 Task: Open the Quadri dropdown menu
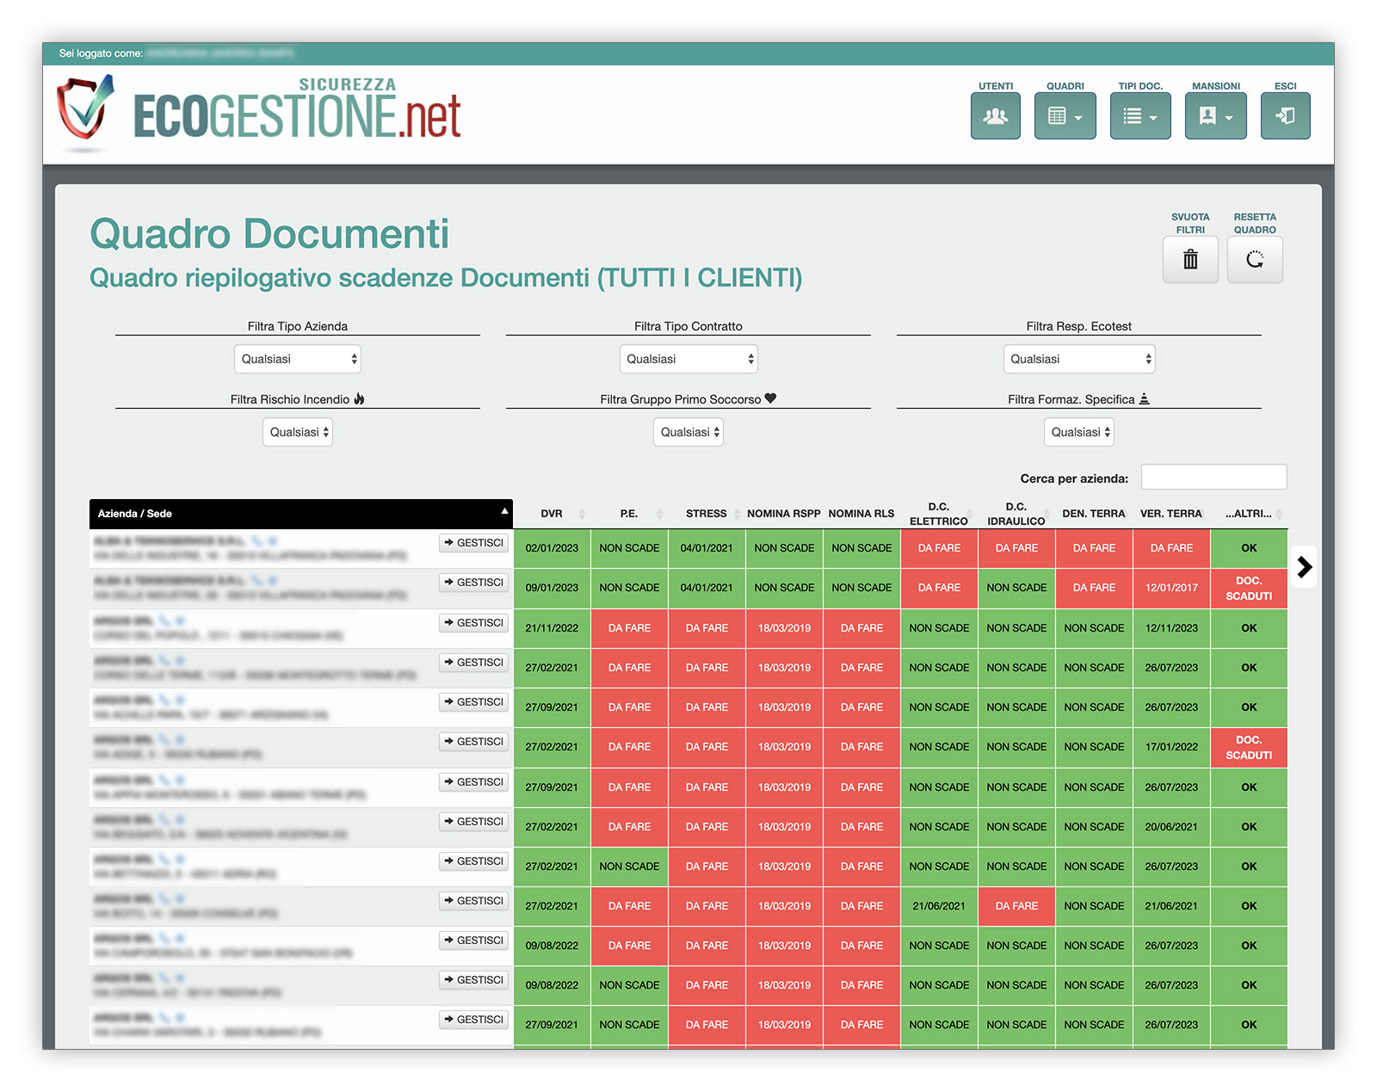pos(1065,115)
